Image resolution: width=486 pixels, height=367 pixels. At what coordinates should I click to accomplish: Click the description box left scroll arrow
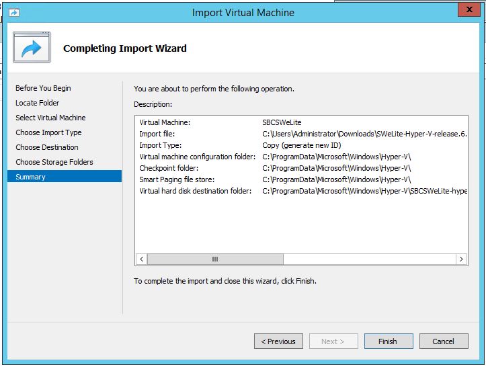pyautogui.click(x=142, y=259)
